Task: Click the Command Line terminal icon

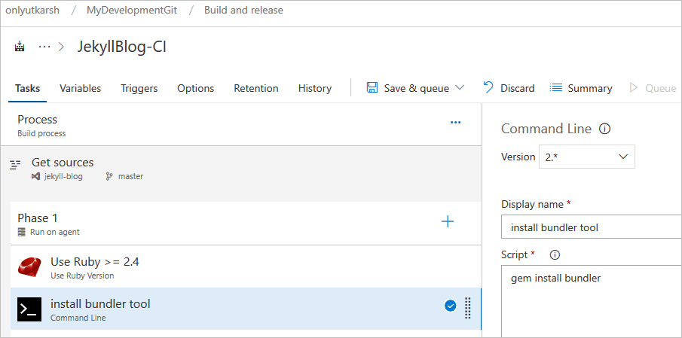Action: pyautogui.click(x=29, y=309)
